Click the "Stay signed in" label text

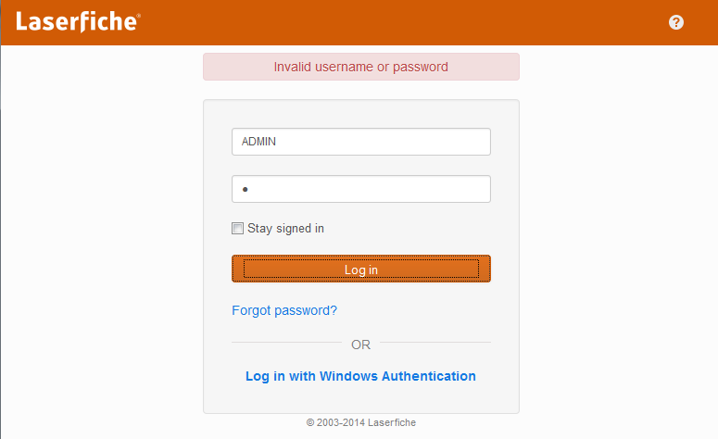tap(285, 228)
